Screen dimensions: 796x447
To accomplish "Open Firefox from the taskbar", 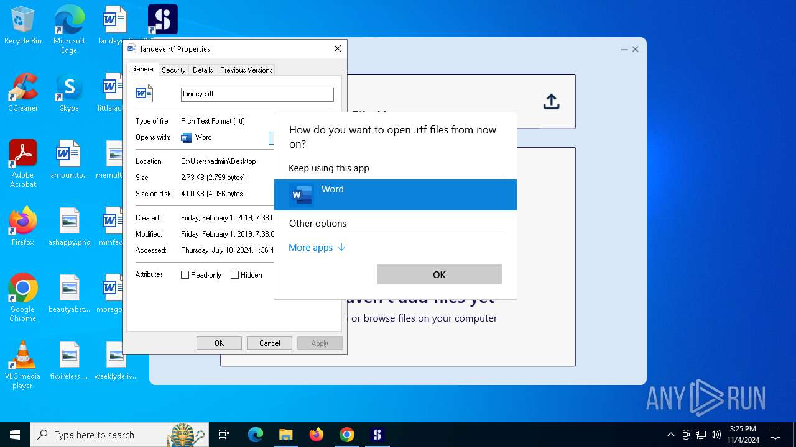I will 317,435.
